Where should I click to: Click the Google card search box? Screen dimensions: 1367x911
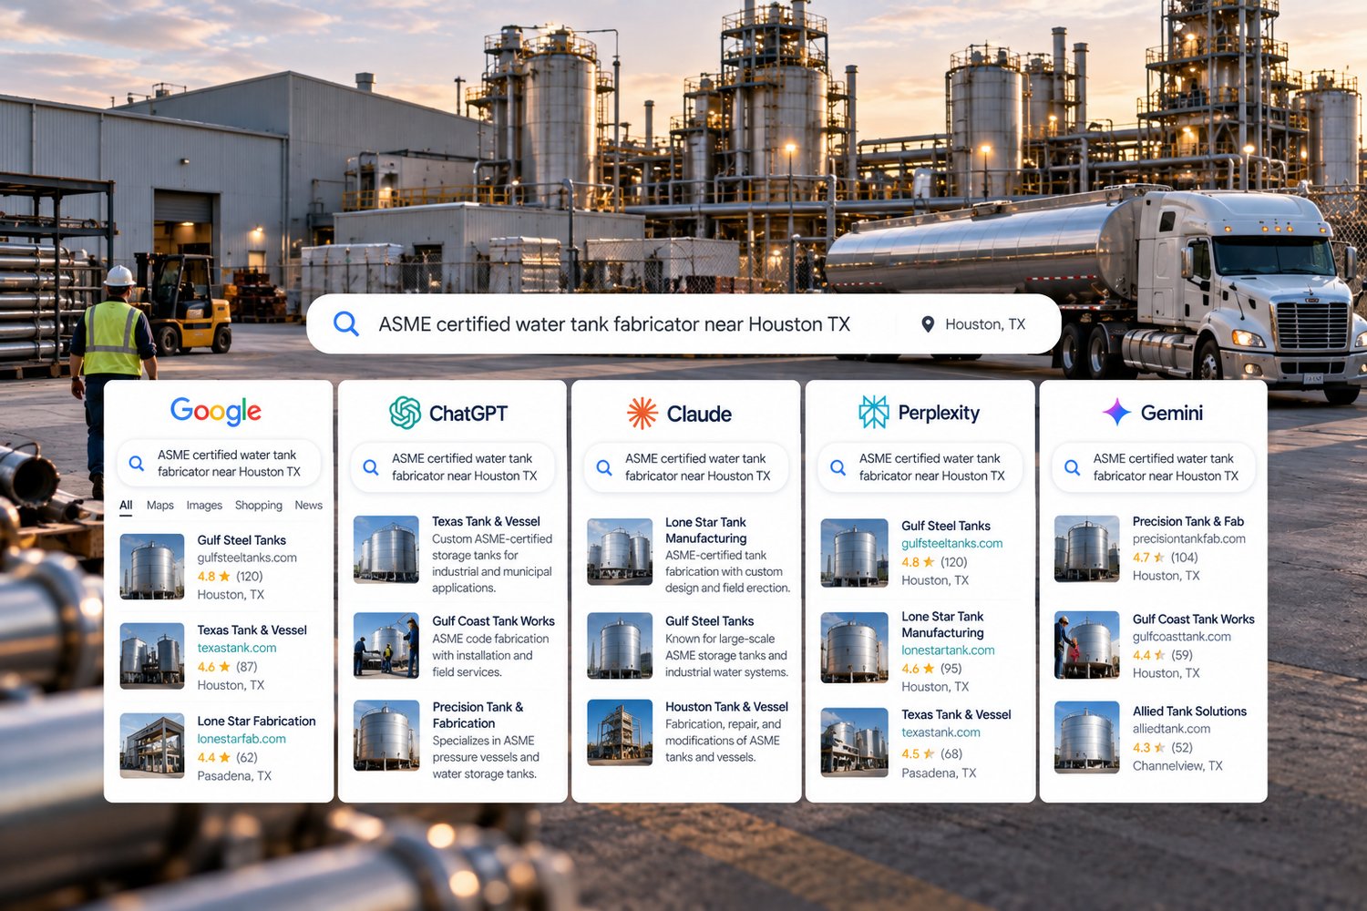[219, 463]
